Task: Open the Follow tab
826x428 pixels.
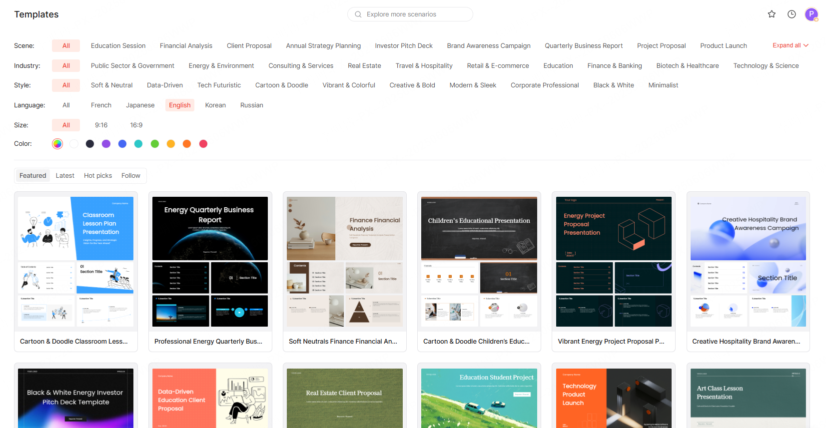Action: [x=130, y=175]
